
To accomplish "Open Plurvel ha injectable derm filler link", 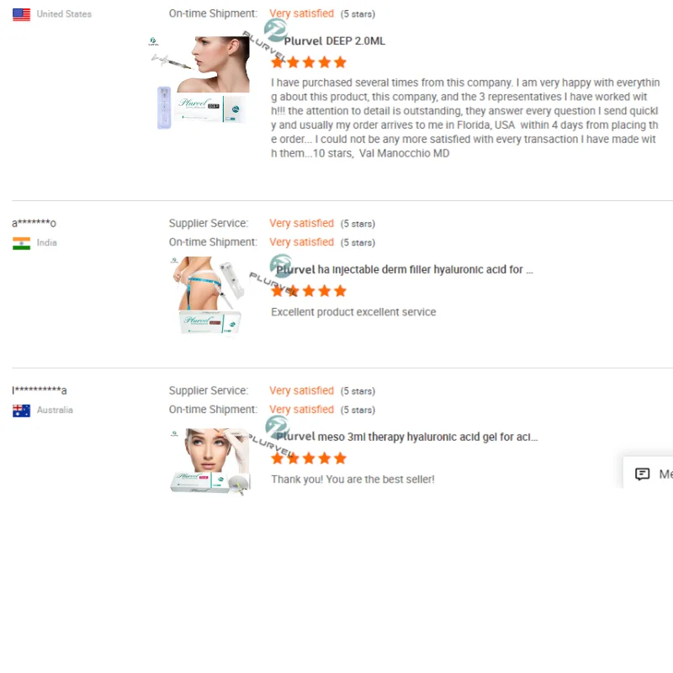I will pos(405,269).
